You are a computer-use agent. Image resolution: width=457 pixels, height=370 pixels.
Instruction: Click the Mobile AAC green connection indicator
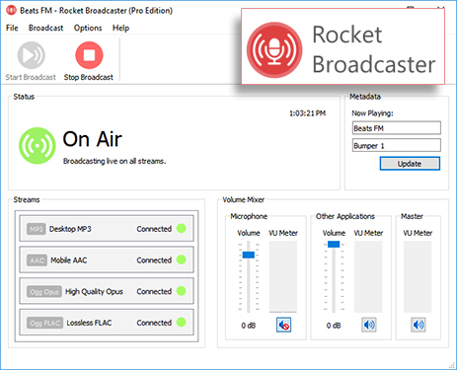click(x=182, y=259)
